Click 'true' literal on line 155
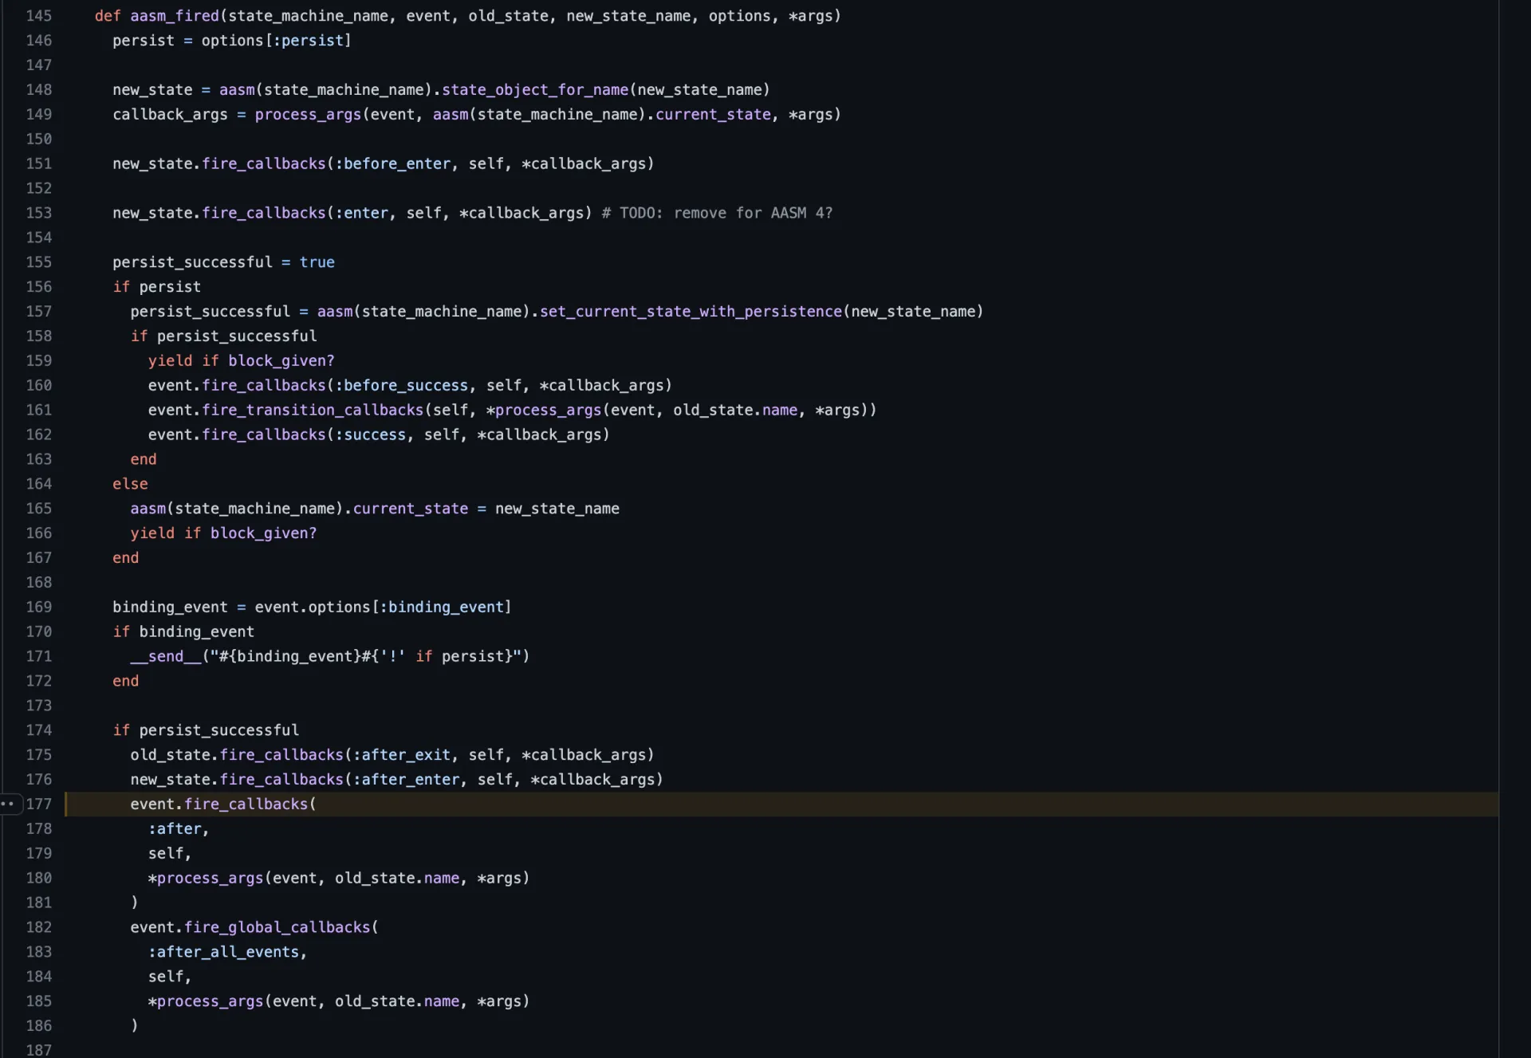Viewport: 1531px width, 1058px height. [317, 262]
